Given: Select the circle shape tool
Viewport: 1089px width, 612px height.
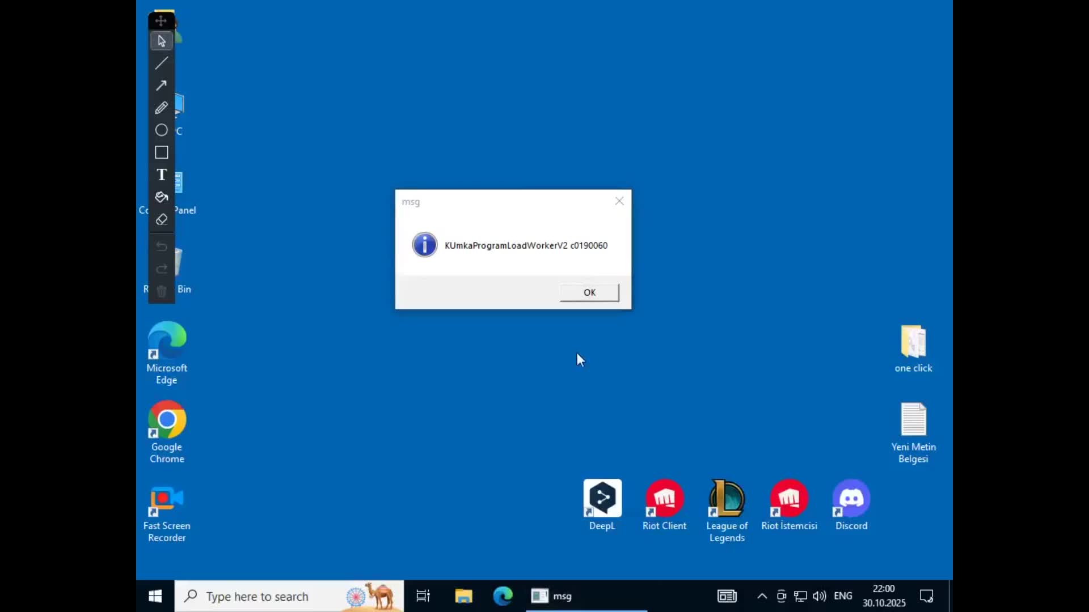Looking at the screenshot, I should point(161,130).
